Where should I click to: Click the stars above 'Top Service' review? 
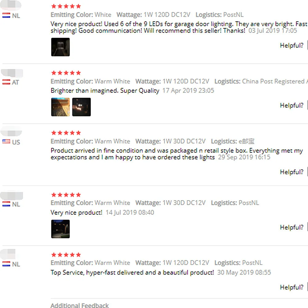(66, 255)
